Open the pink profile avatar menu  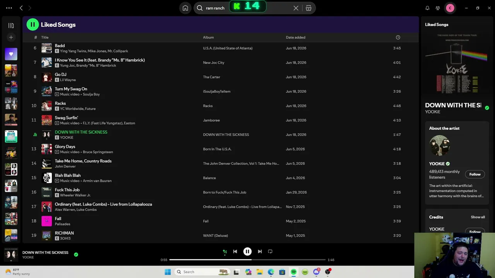coord(450,8)
